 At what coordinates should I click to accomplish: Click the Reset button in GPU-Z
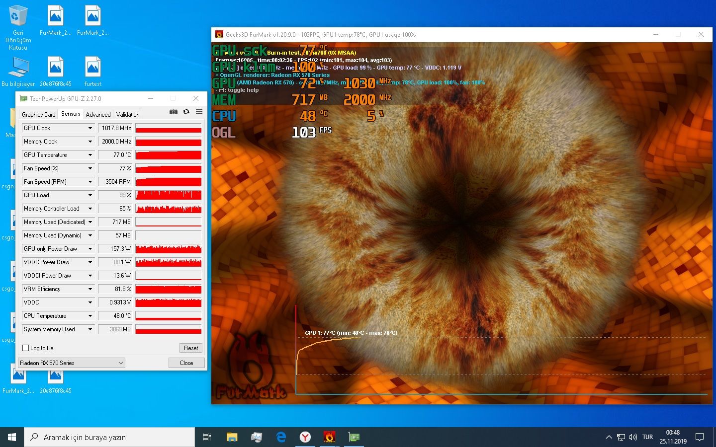click(191, 348)
